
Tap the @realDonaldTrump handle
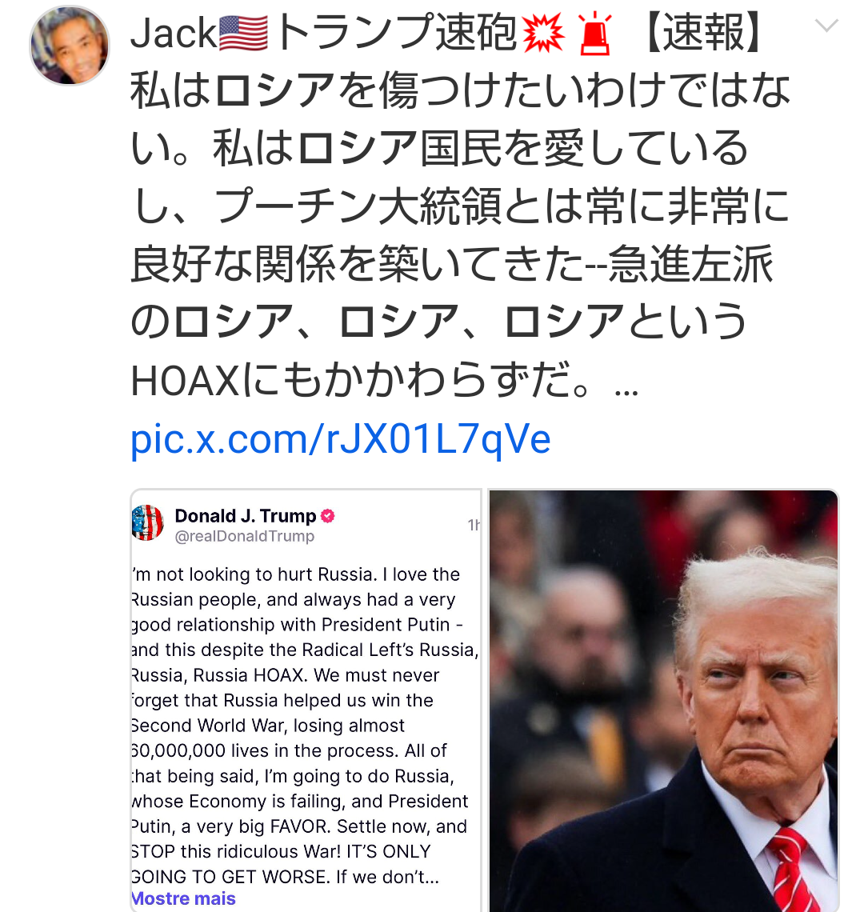244,536
